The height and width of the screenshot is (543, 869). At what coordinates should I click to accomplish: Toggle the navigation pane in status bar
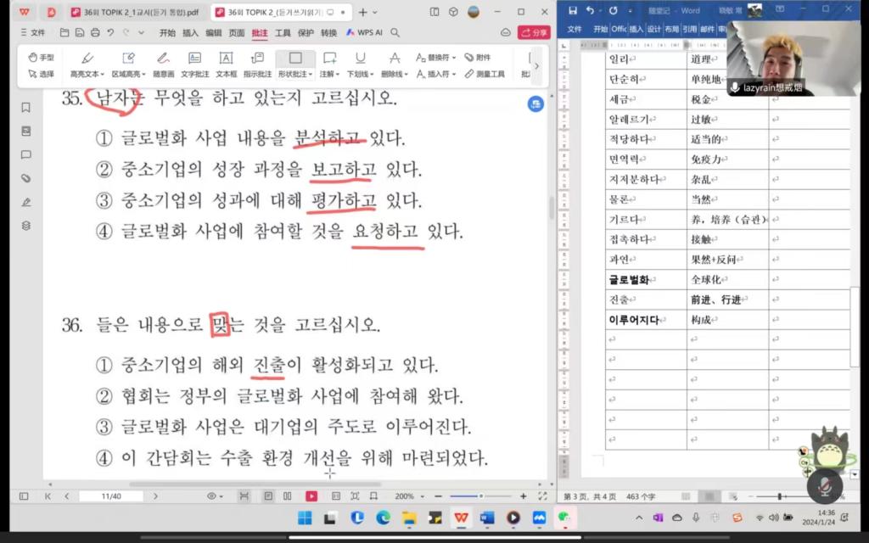click(x=24, y=496)
